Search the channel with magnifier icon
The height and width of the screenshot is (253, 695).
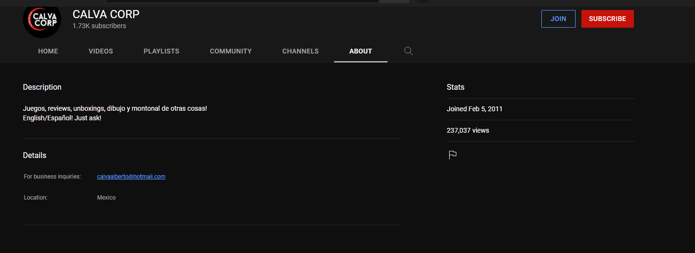(x=408, y=51)
